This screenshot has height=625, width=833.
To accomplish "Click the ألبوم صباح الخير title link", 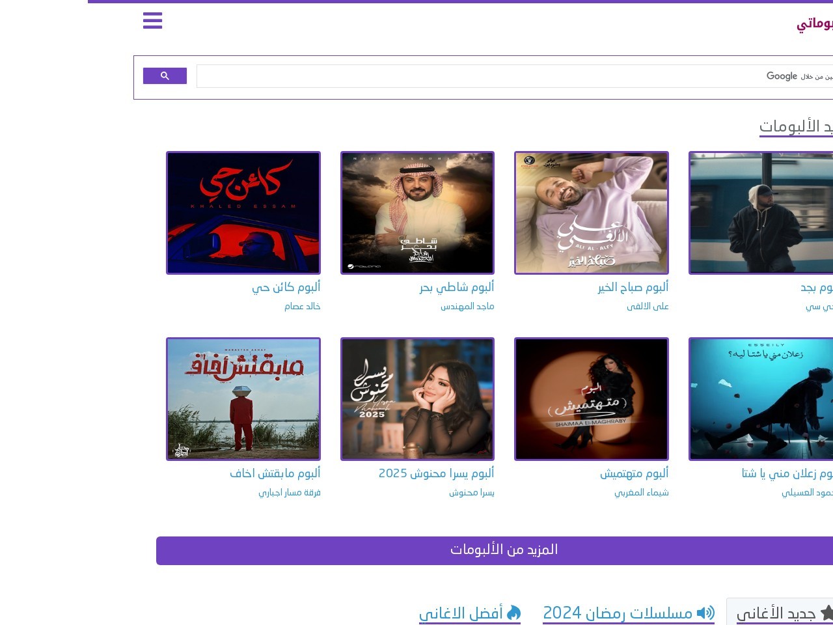I will point(633,287).
